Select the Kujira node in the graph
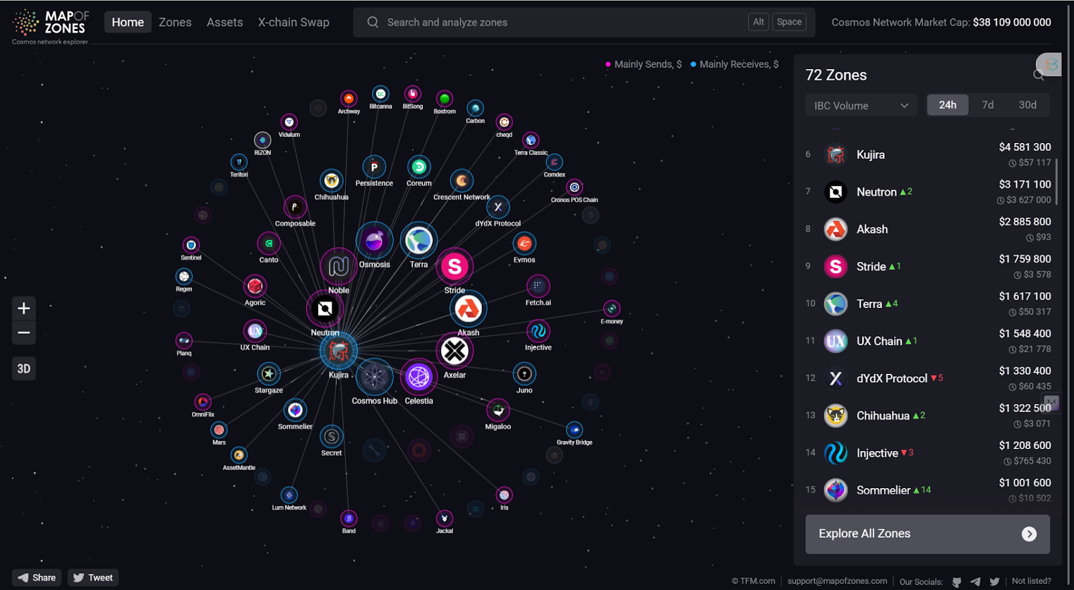This screenshot has height=590, width=1074. (x=338, y=350)
